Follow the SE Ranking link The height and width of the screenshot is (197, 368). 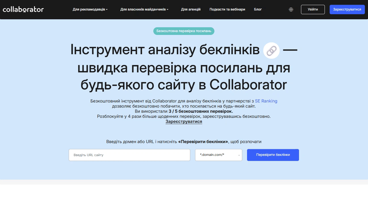(x=266, y=101)
